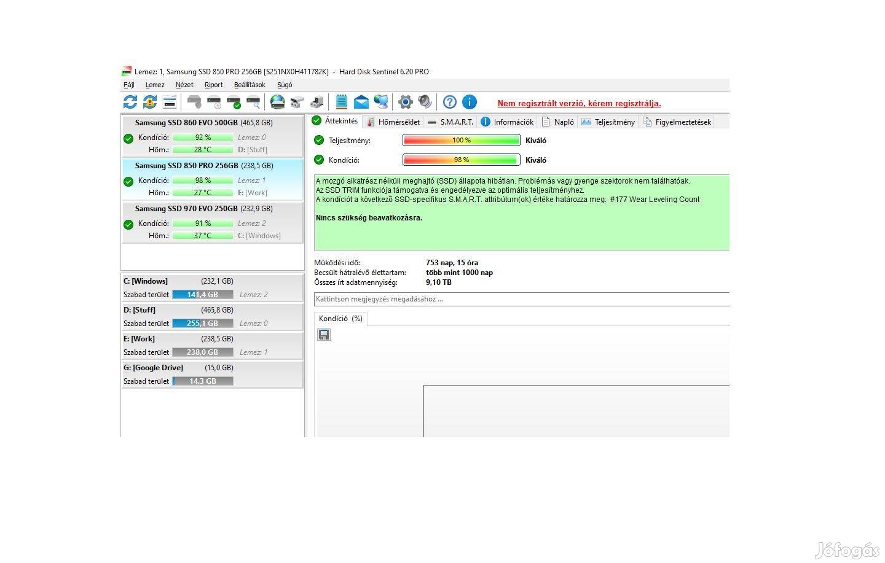
Task: Open help with the question mark icon
Action: [x=450, y=102]
